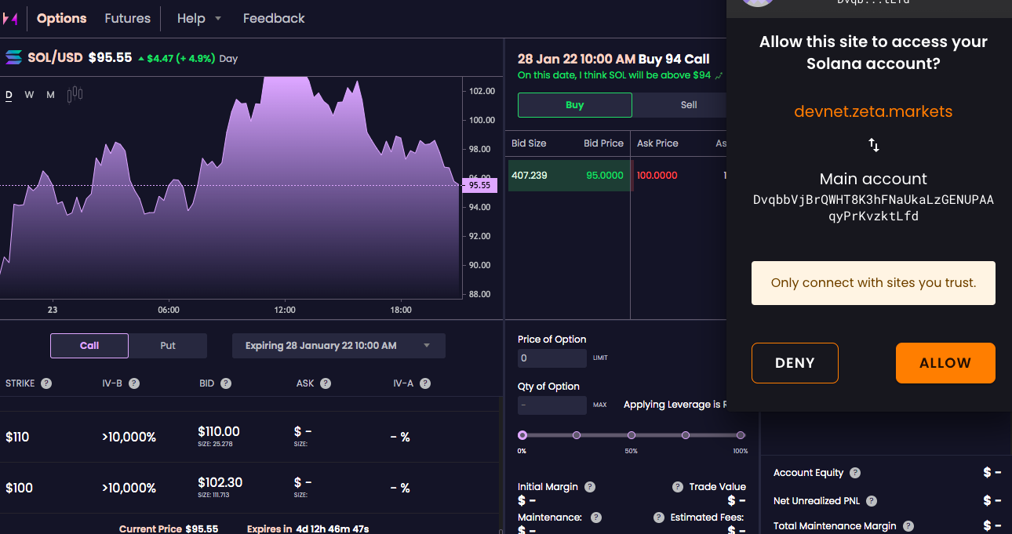Click the 100.0000 ask price in orderbook
This screenshot has width=1012, height=534.
pos(657,175)
